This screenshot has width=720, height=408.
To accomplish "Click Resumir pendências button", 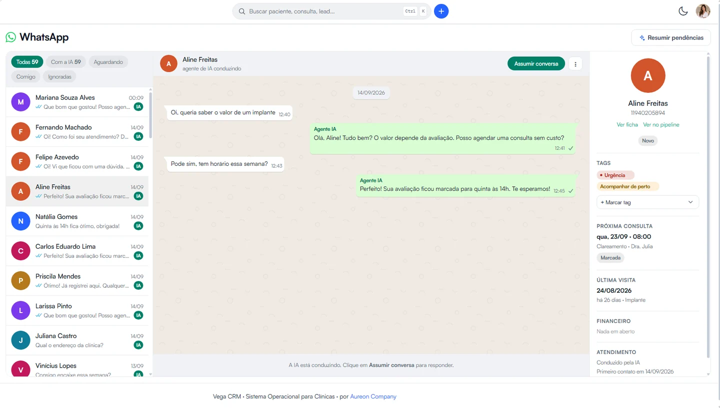I will (671, 37).
